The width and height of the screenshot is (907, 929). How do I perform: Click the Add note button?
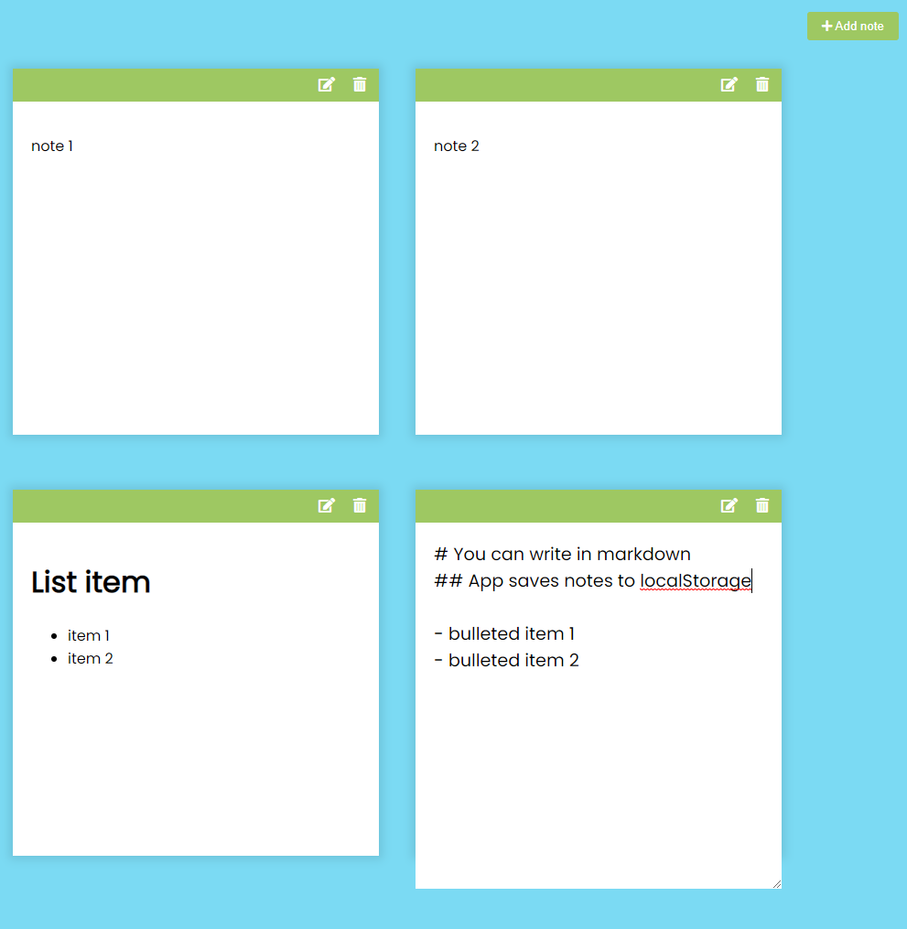(852, 26)
